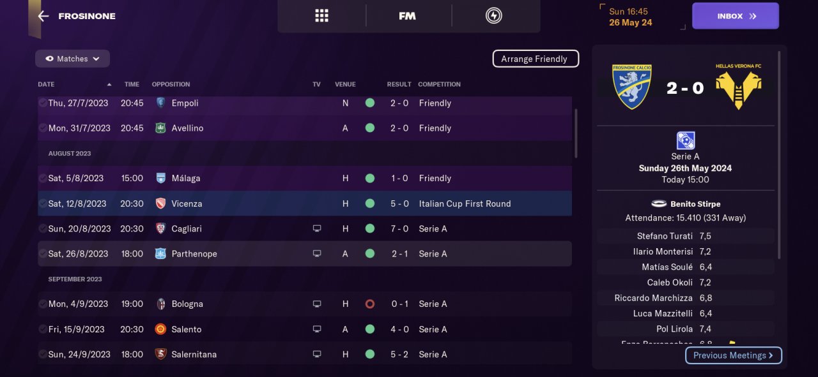Click the Serie A competition logo
Screen dimensions: 818x377
(686, 140)
